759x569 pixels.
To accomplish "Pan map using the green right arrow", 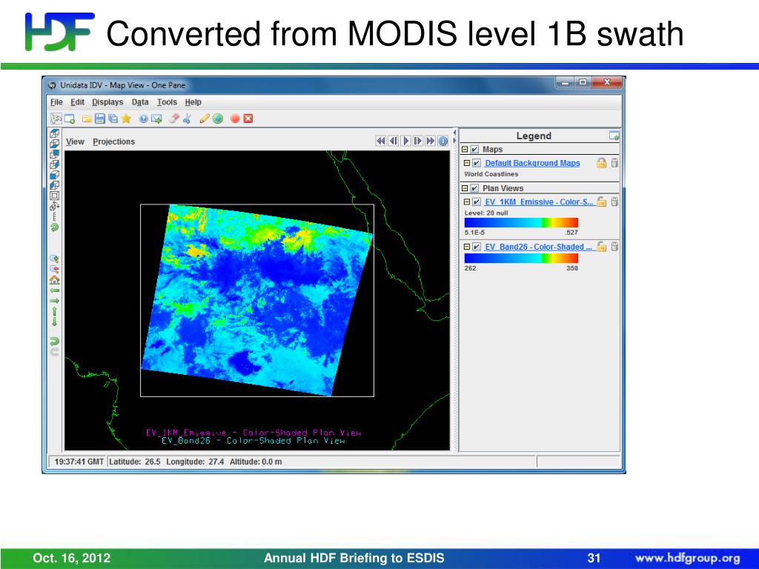I will tap(54, 301).
